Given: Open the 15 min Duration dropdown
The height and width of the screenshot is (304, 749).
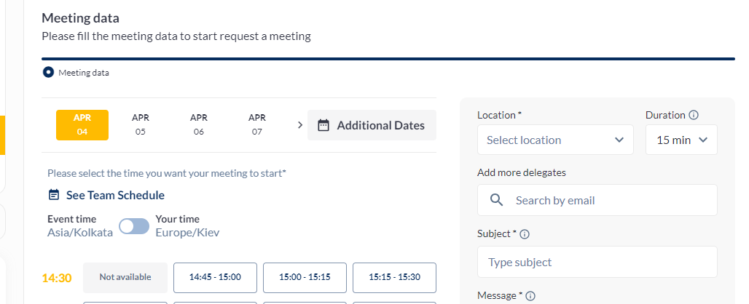Looking at the screenshot, I should 681,140.
